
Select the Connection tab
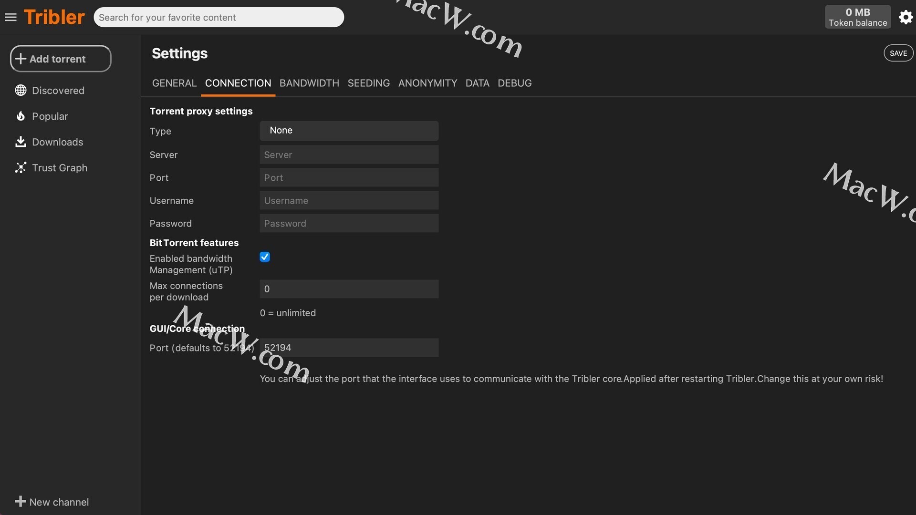pos(238,83)
